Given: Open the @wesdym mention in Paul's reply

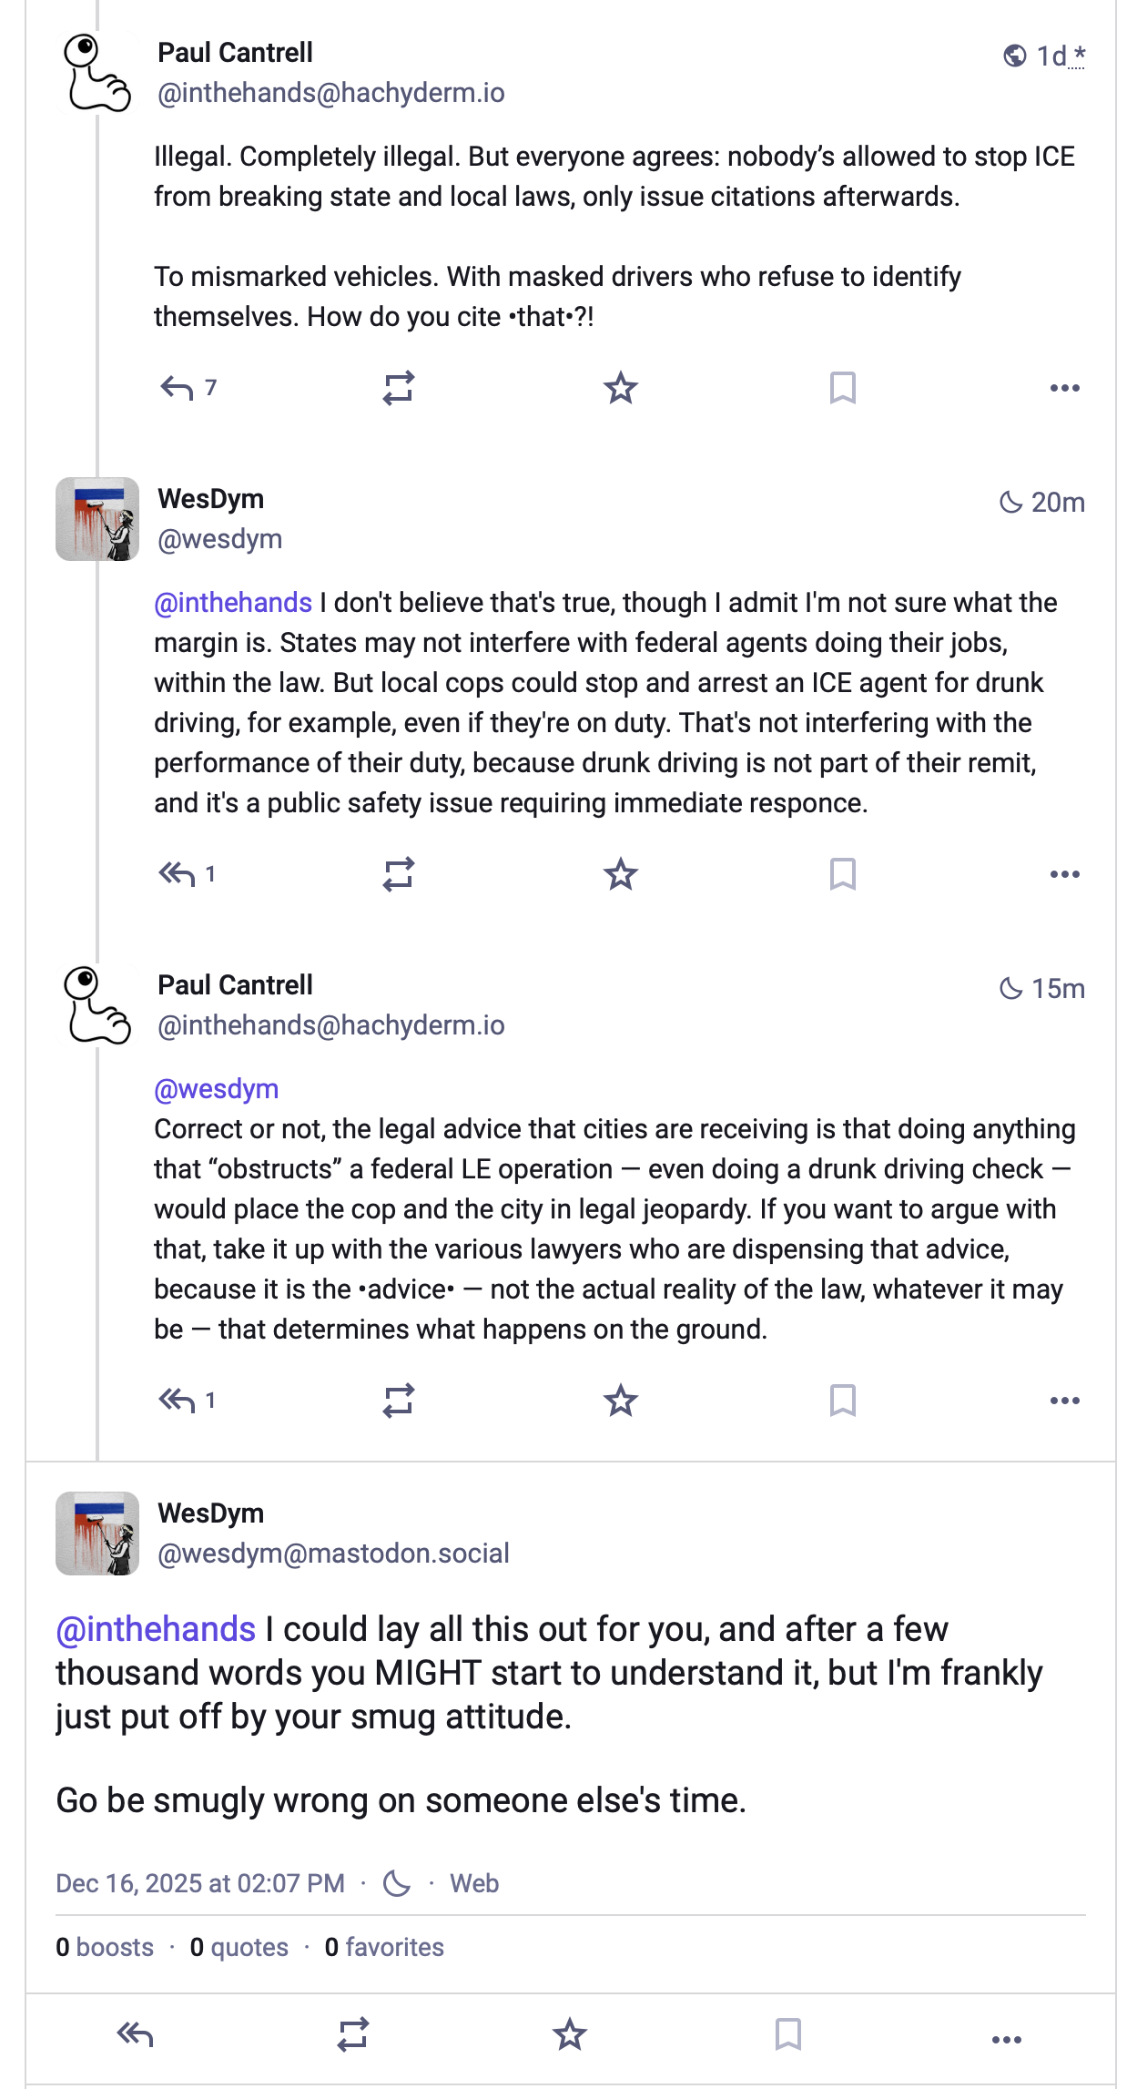Looking at the screenshot, I should (217, 1089).
